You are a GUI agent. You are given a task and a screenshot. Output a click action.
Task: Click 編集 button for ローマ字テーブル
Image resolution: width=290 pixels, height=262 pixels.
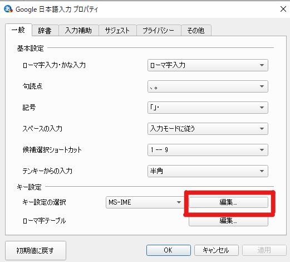point(228,221)
